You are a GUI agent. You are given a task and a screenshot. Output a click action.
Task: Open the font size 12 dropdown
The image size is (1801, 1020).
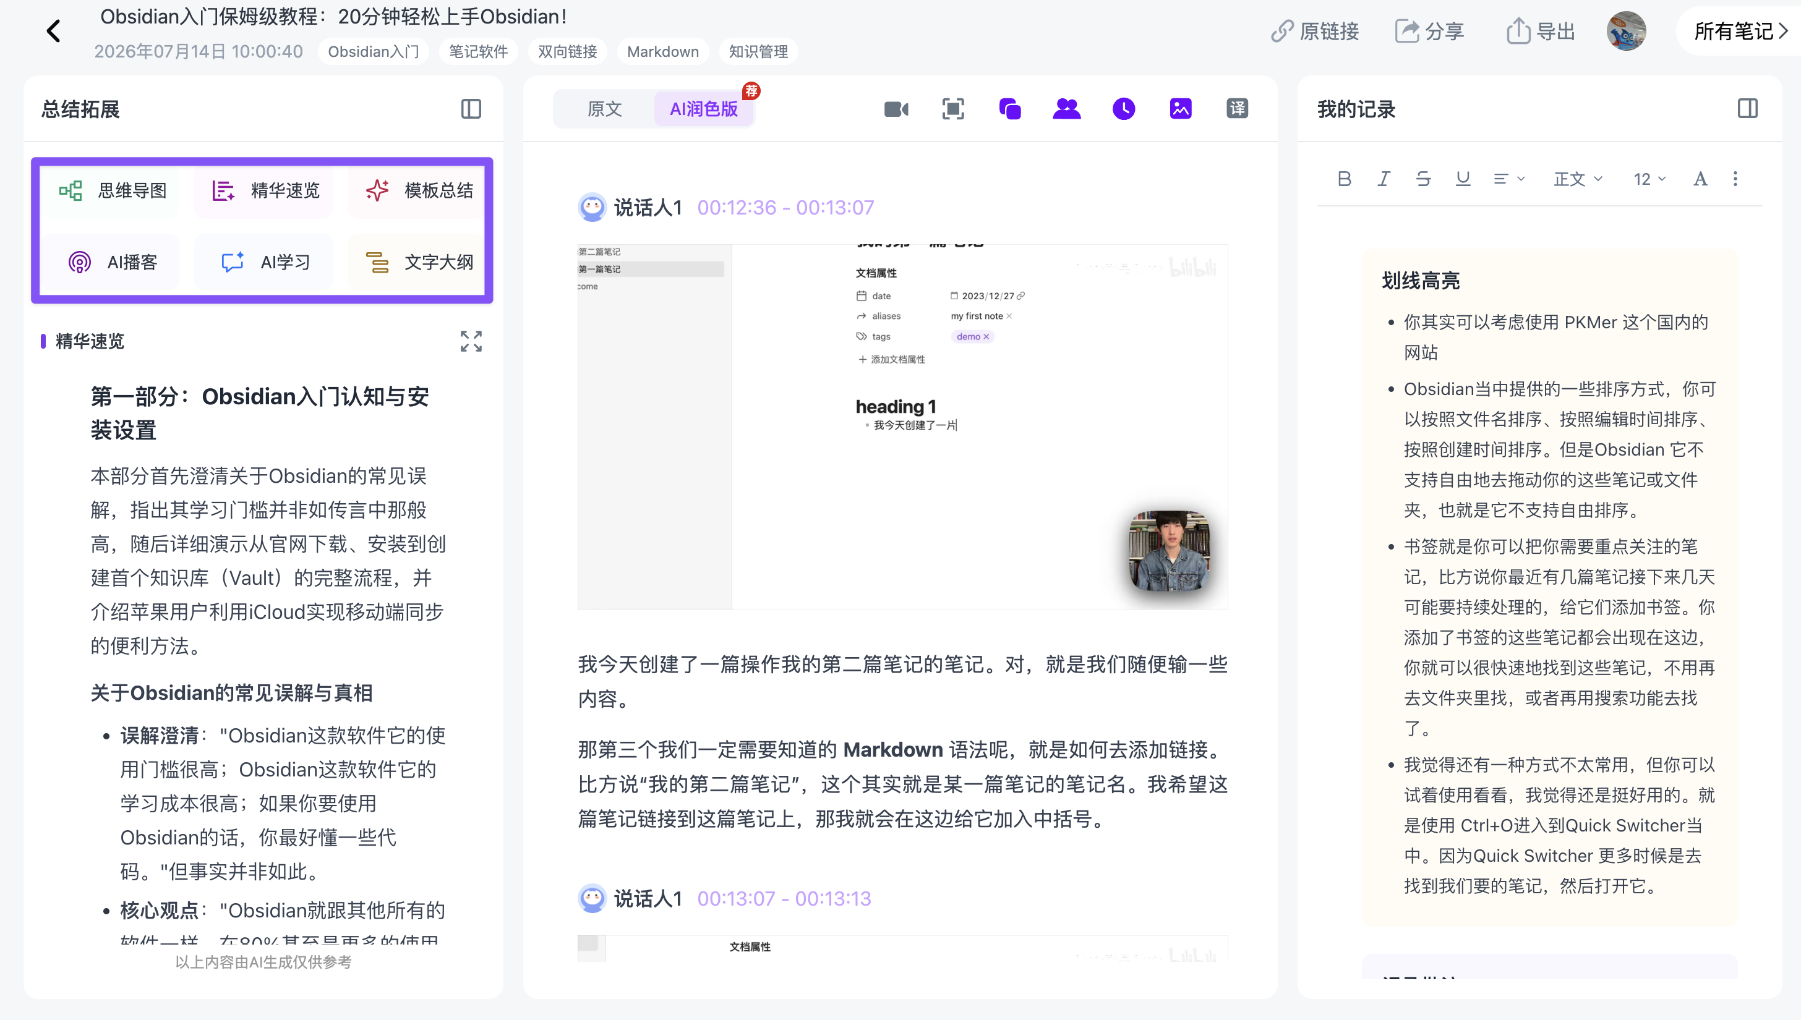1649,179
